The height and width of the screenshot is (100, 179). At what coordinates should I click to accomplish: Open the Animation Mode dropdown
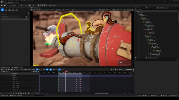click(13, 5)
